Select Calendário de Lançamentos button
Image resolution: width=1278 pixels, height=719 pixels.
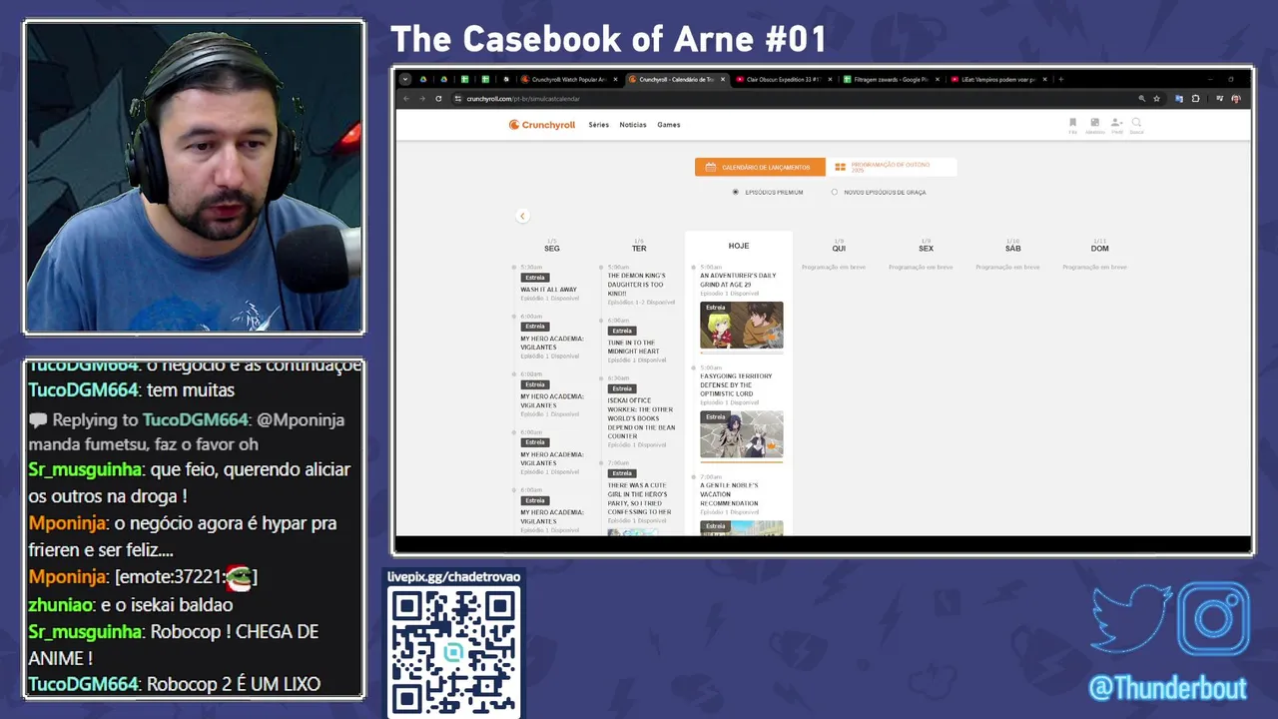(760, 167)
